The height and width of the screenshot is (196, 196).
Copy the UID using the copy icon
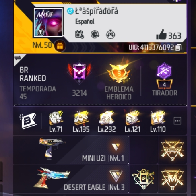pyautogui.click(x=178, y=47)
